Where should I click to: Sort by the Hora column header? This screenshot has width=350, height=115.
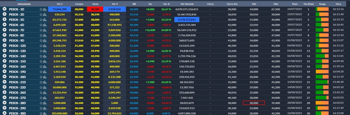tap(338, 4)
